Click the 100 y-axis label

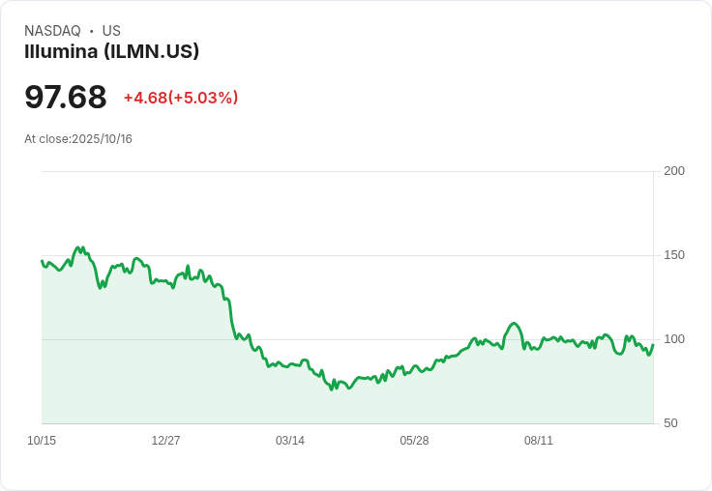(674, 339)
